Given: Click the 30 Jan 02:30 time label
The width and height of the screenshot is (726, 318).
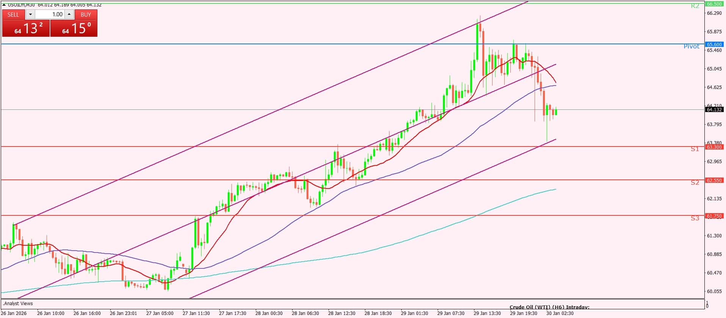Looking at the screenshot, I should tap(560, 313).
